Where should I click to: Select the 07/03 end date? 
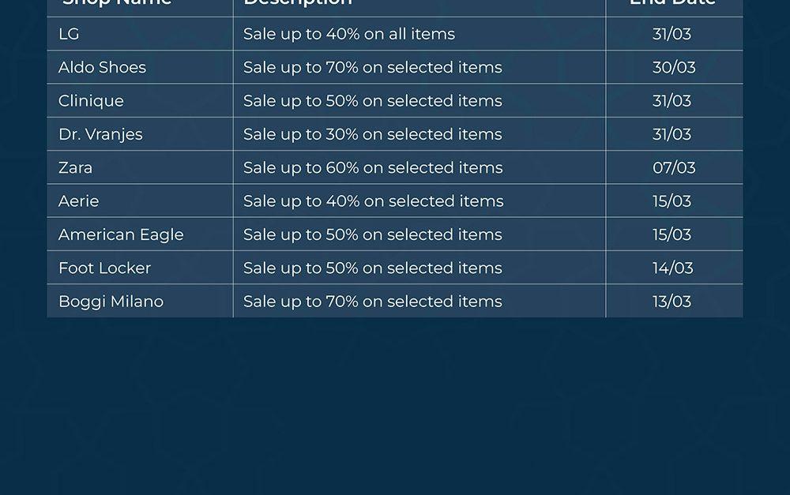pos(674,167)
